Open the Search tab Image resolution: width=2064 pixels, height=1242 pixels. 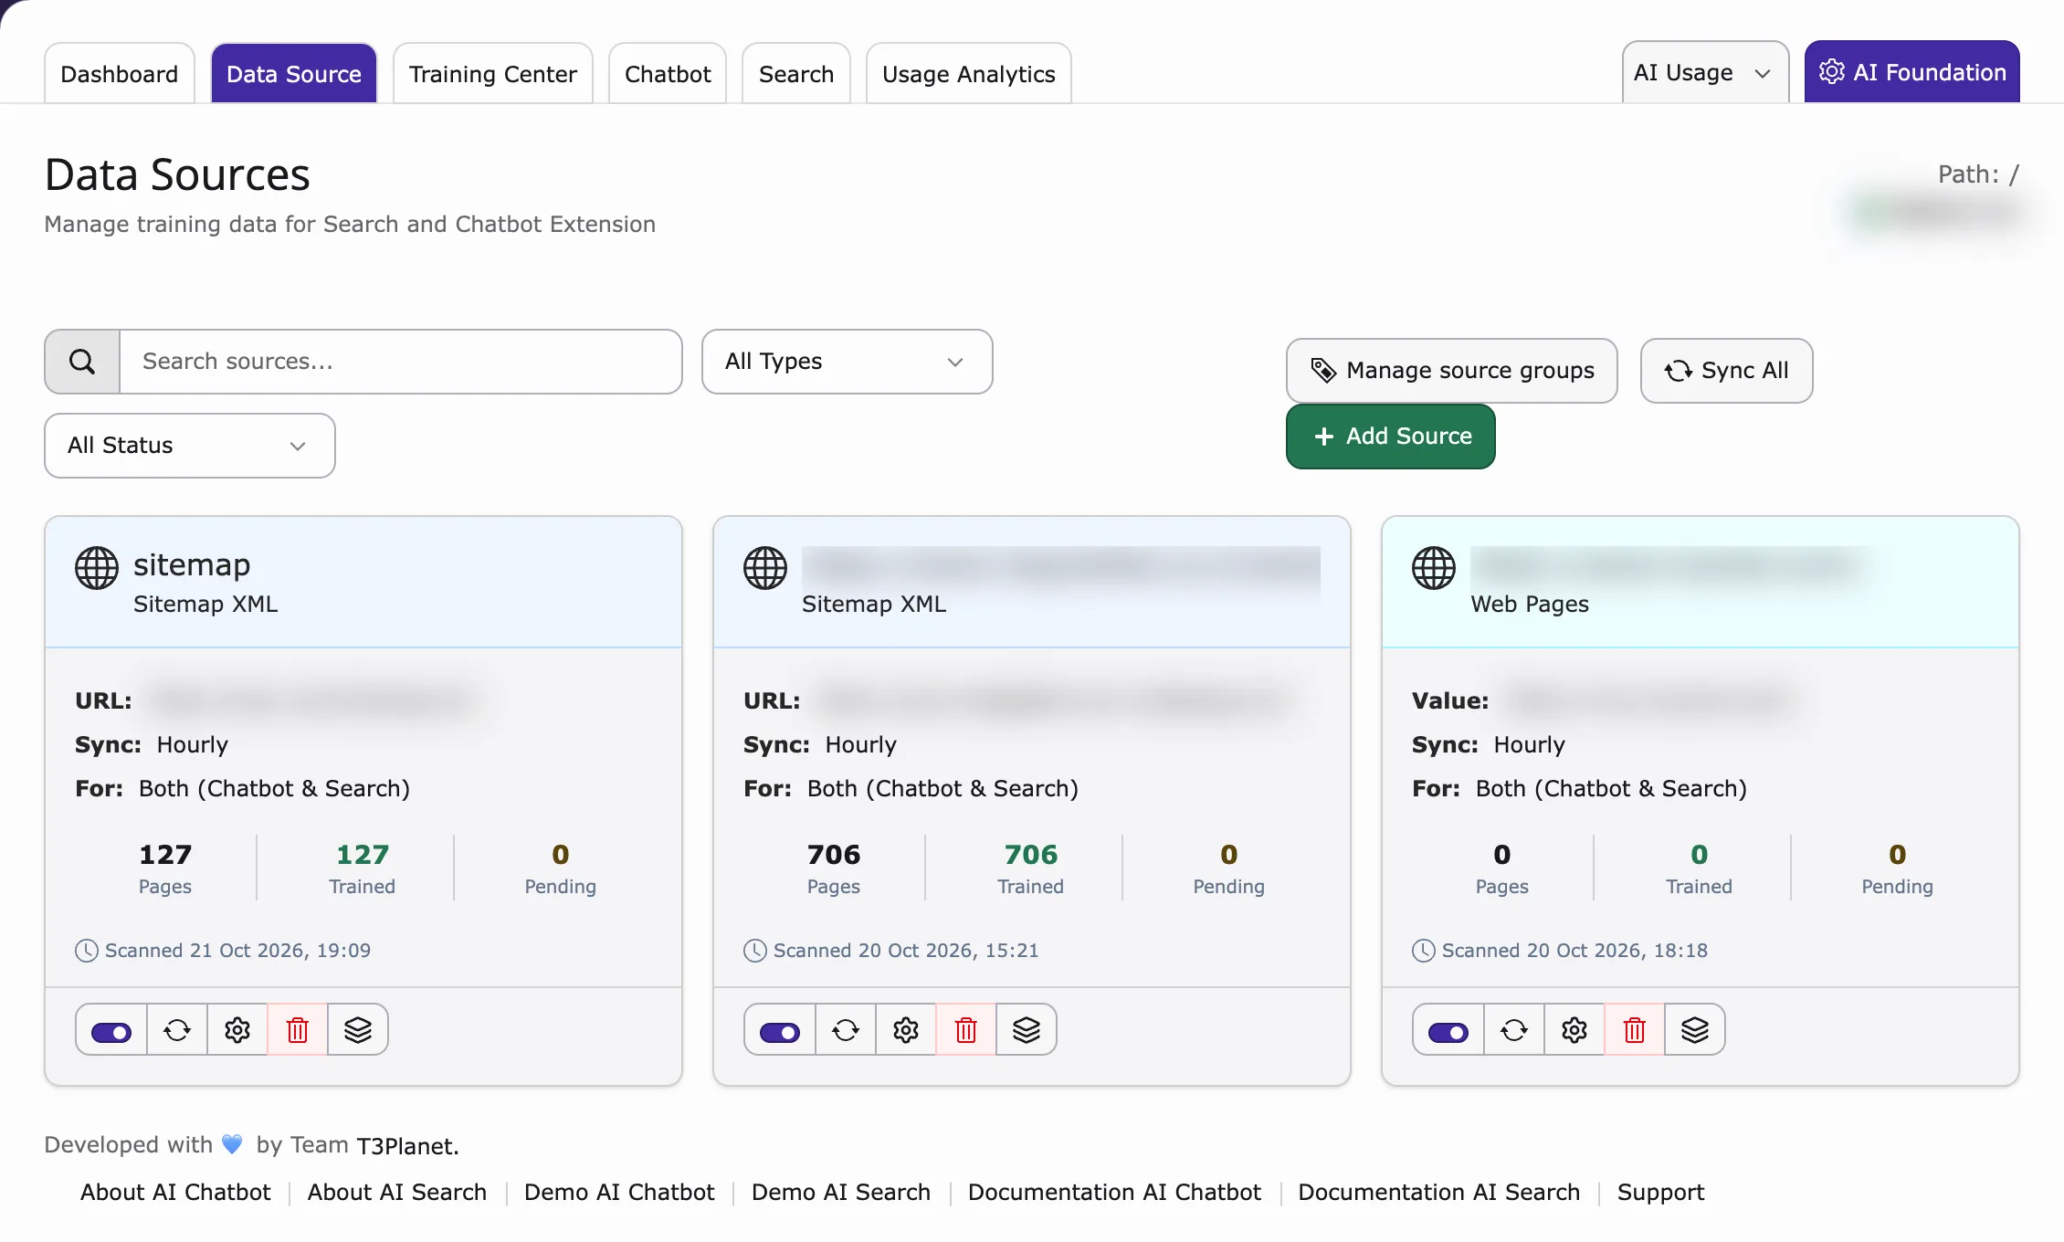tap(796, 74)
